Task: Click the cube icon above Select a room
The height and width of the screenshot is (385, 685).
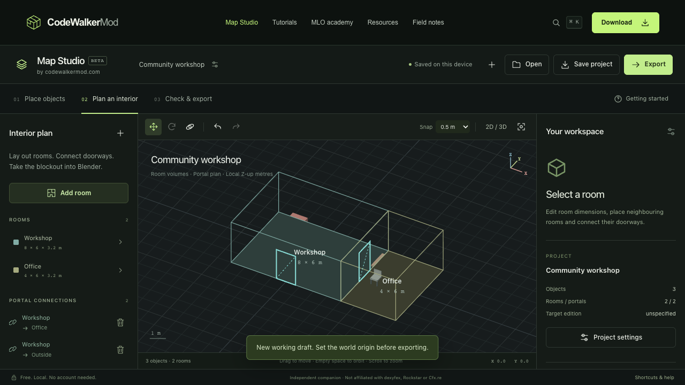Action: 557,168
